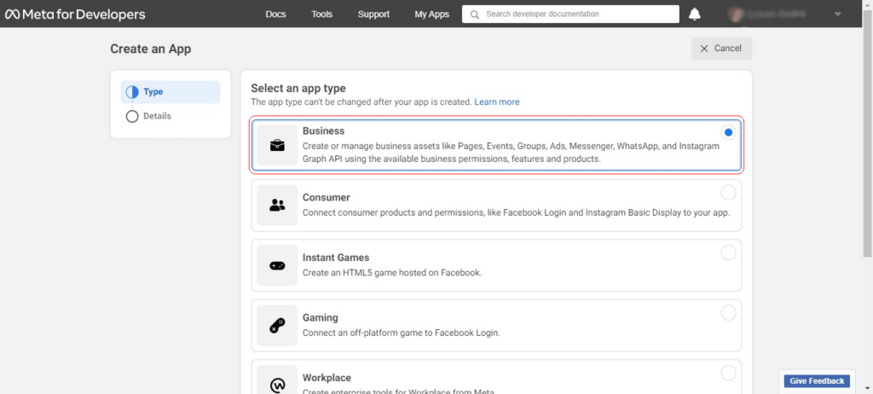This screenshot has height=394, width=873.
Task: Click the Meta for Developers logo
Action: pos(75,14)
